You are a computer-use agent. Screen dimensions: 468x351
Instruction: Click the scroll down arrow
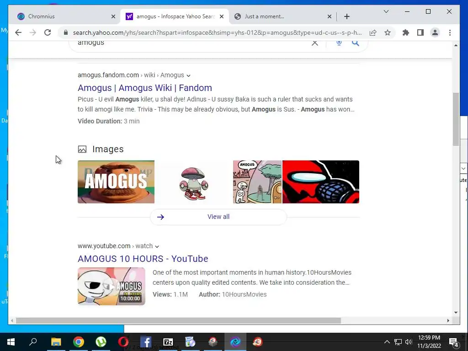pyautogui.click(x=456, y=313)
